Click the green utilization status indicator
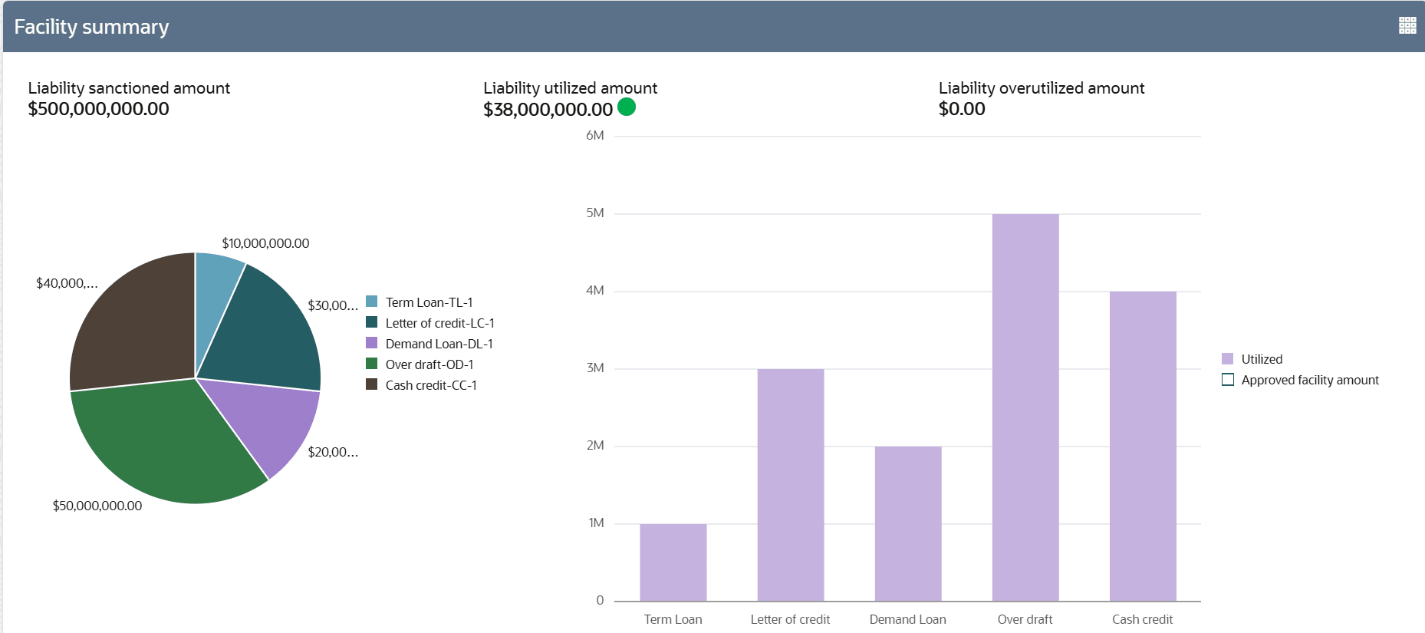The height and width of the screenshot is (633, 1425). coord(627,107)
